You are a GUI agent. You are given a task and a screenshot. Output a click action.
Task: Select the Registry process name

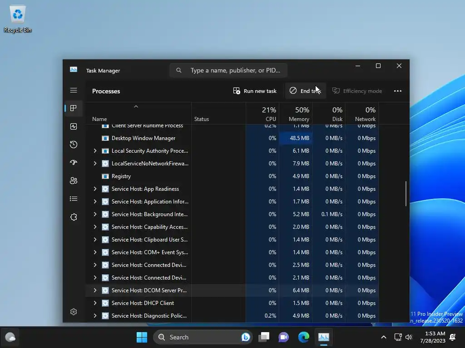(121, 176)
